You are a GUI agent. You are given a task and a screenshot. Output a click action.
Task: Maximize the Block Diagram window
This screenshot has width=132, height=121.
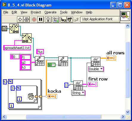tap(120, 5)
